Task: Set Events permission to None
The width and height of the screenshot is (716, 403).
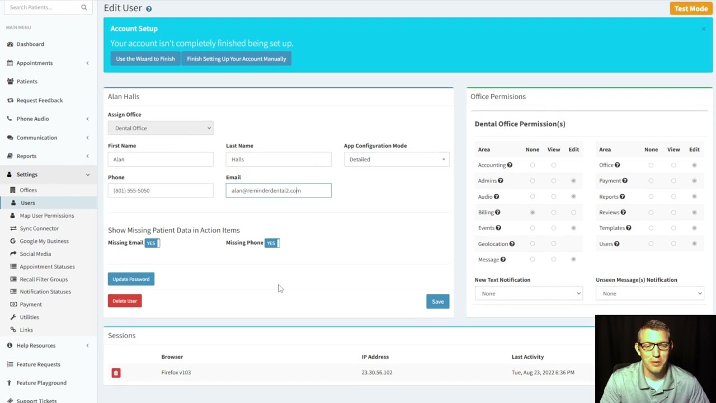Action: pyautogui.click(x=533, y=228)
